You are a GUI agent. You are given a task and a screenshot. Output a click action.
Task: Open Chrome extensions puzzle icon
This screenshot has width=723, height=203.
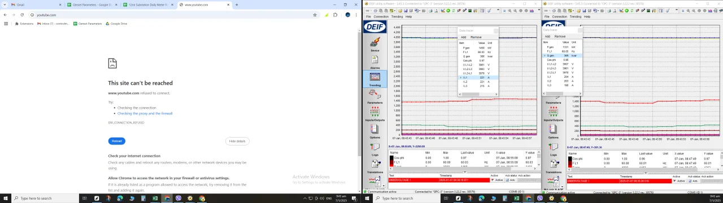(336, 15)
